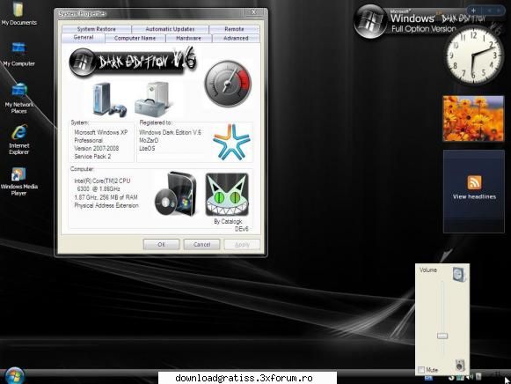
Task: Click the 'Professional' edition text
Action: point(88,141)
